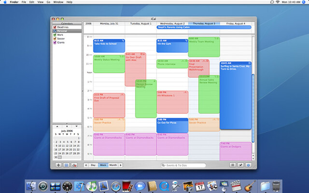This screenshot has height=193, width=309.
Task: Click sidebar collapse splitter handle
Action: click(x=83, y=91)
